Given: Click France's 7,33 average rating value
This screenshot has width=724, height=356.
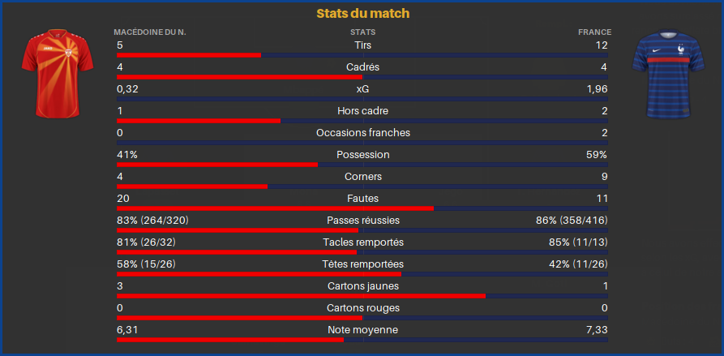Looking at the screenshot, I should [596, 330].
